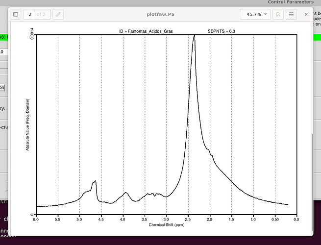
Task: Click the pencil annotation icon
Action: point(58,15)
